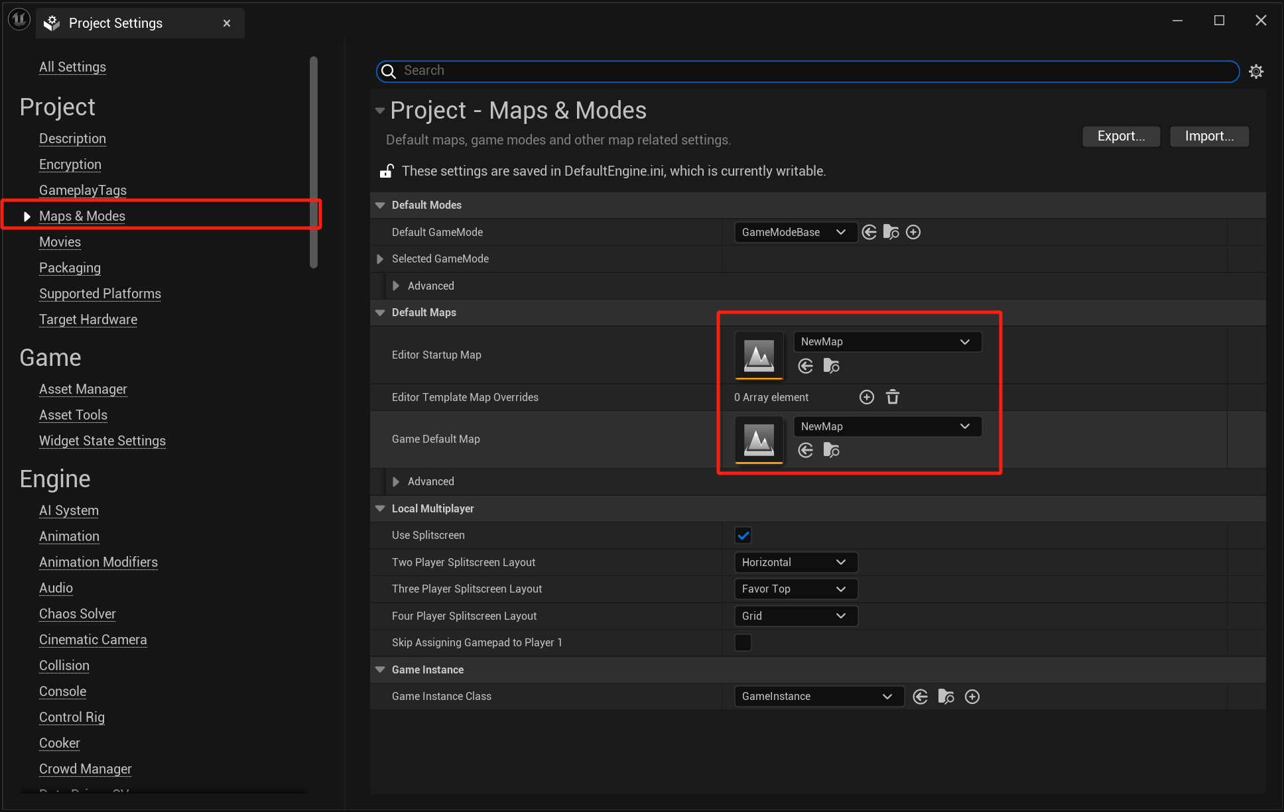1284x812 pixels.
Task: Open Cinematic Camera settings
Action: pyautogui.click(x=93, y=640)
